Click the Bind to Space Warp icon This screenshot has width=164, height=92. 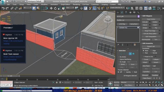pos(20,8)
